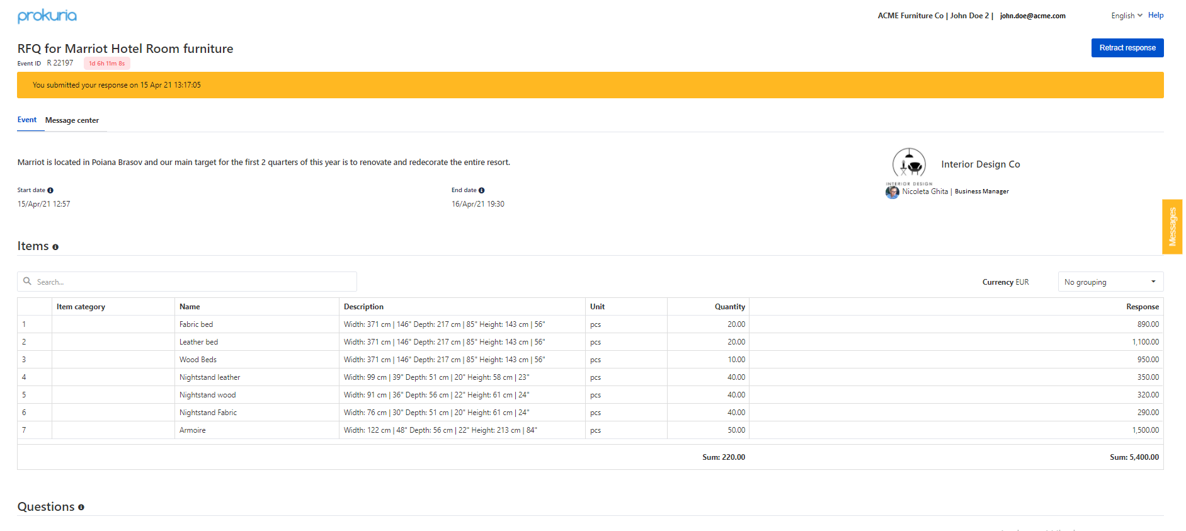Click the Interior Design Co name
This screenshot has width=1186, height=531.
tap(981, 164)
